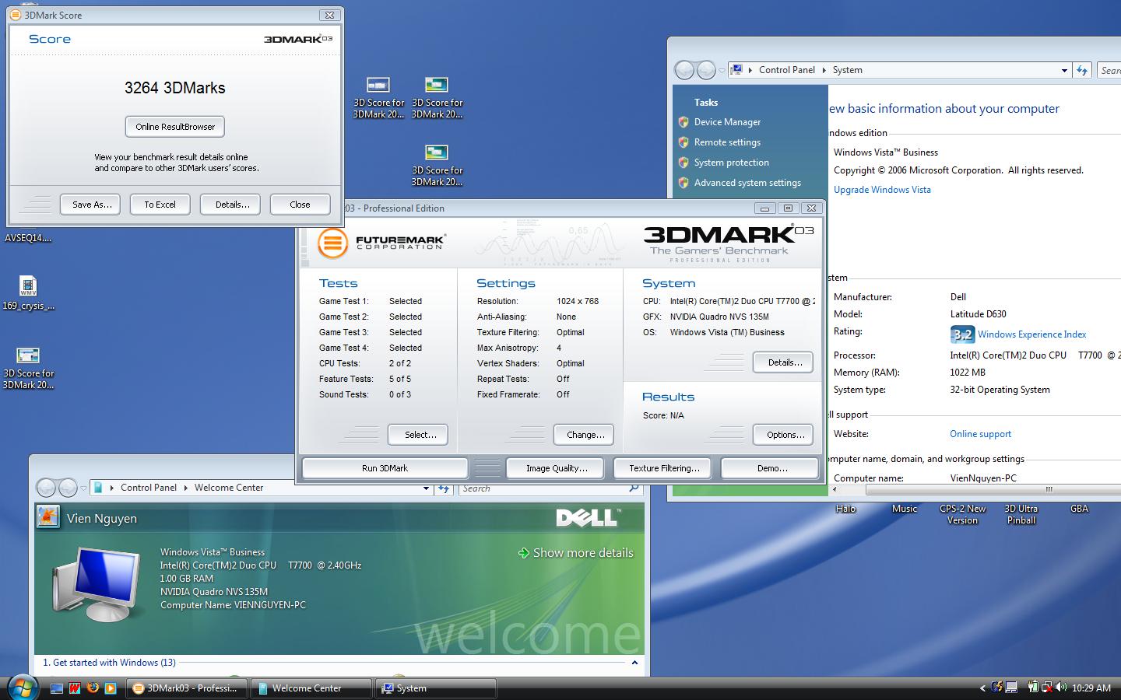Image resolution: width=1121 pixels, height=700 pixels.
Task: Select the AVSEQ14 desktop icon label
Action: point(28,238)
